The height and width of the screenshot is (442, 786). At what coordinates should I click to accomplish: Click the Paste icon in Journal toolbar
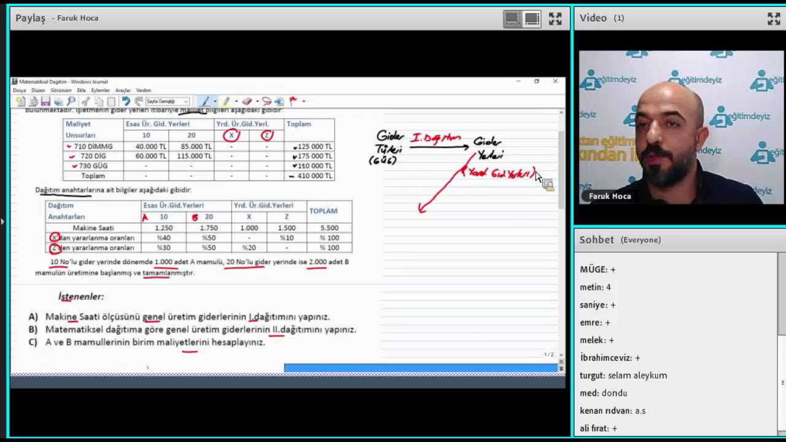pyautogui.click(x=111, y=101)
